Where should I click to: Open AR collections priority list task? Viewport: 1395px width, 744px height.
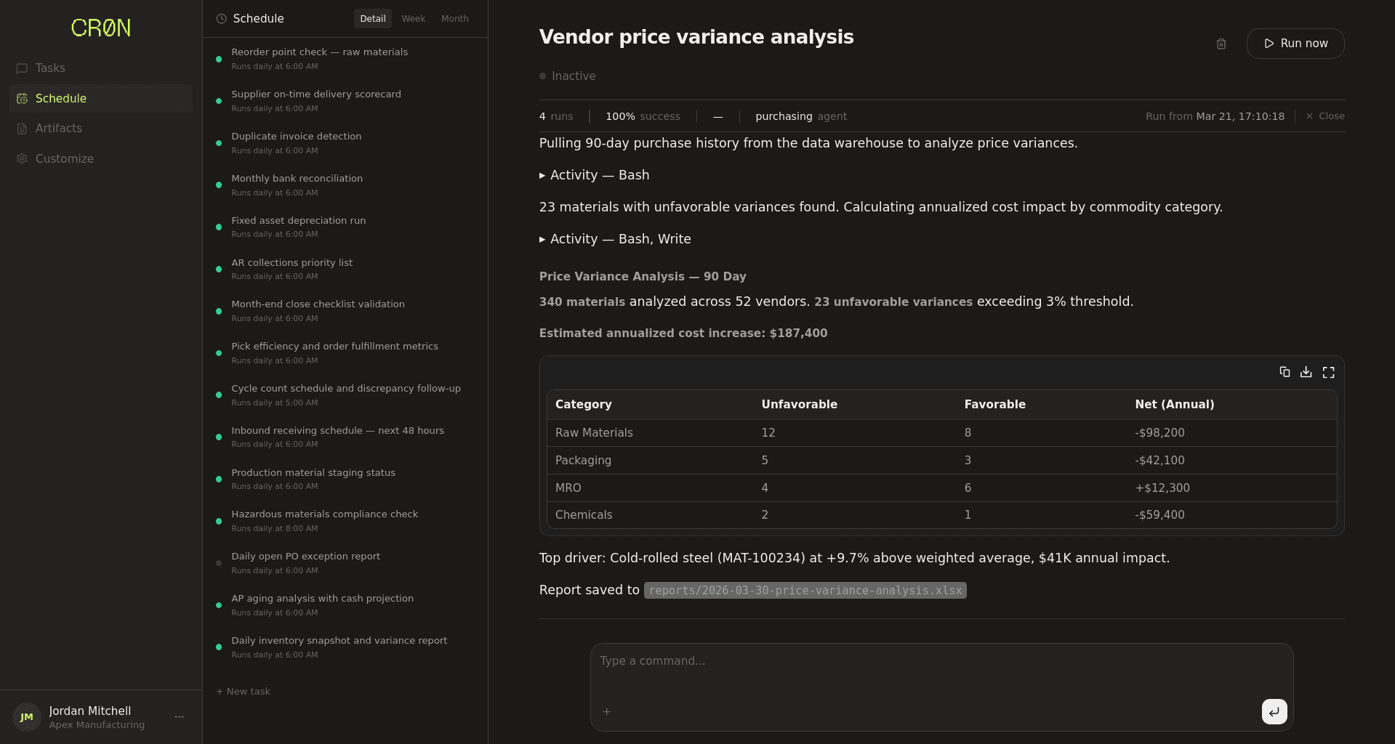[345, 270]
